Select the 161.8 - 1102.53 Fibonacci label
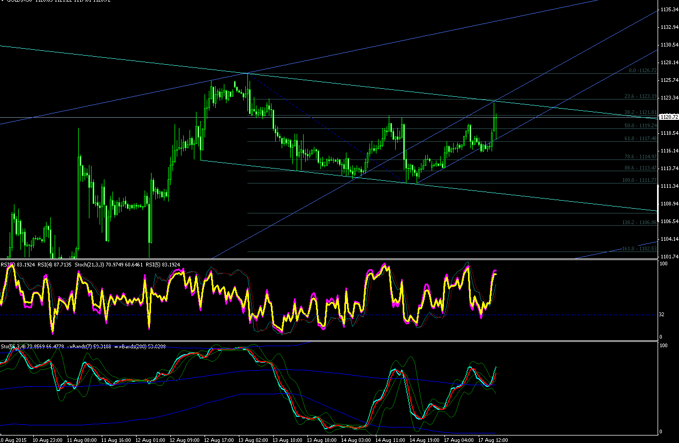This screenshot has width=679, height=443. pos(640,248)
